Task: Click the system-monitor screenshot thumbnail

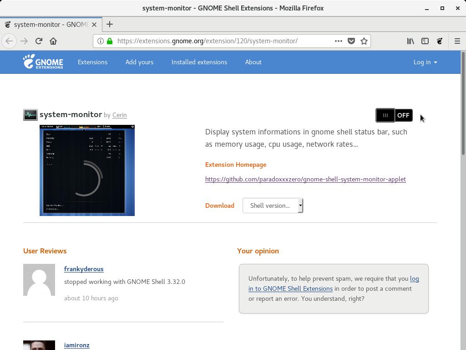Action: tap(87, 170)
